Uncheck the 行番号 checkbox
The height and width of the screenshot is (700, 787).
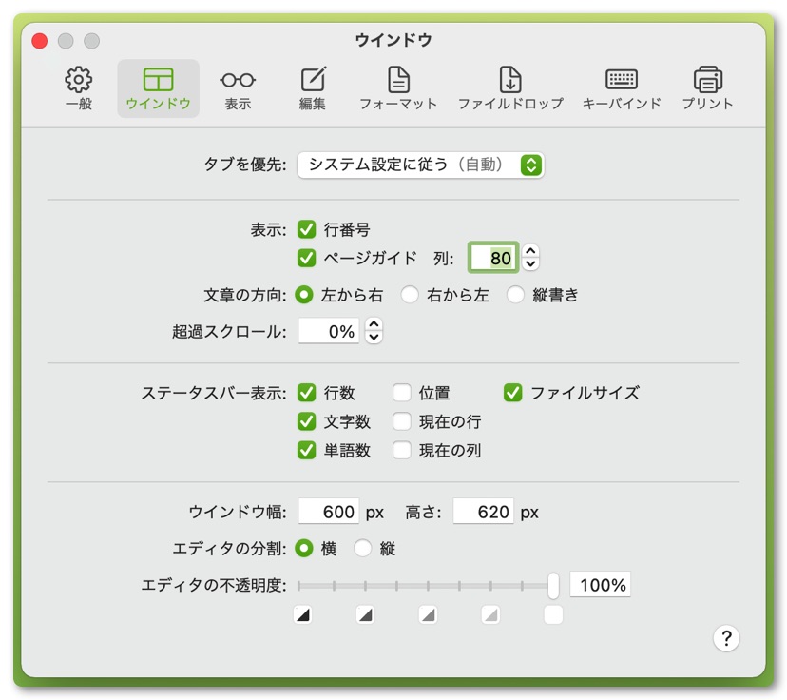pyautogui.click(x=306, y=229)
